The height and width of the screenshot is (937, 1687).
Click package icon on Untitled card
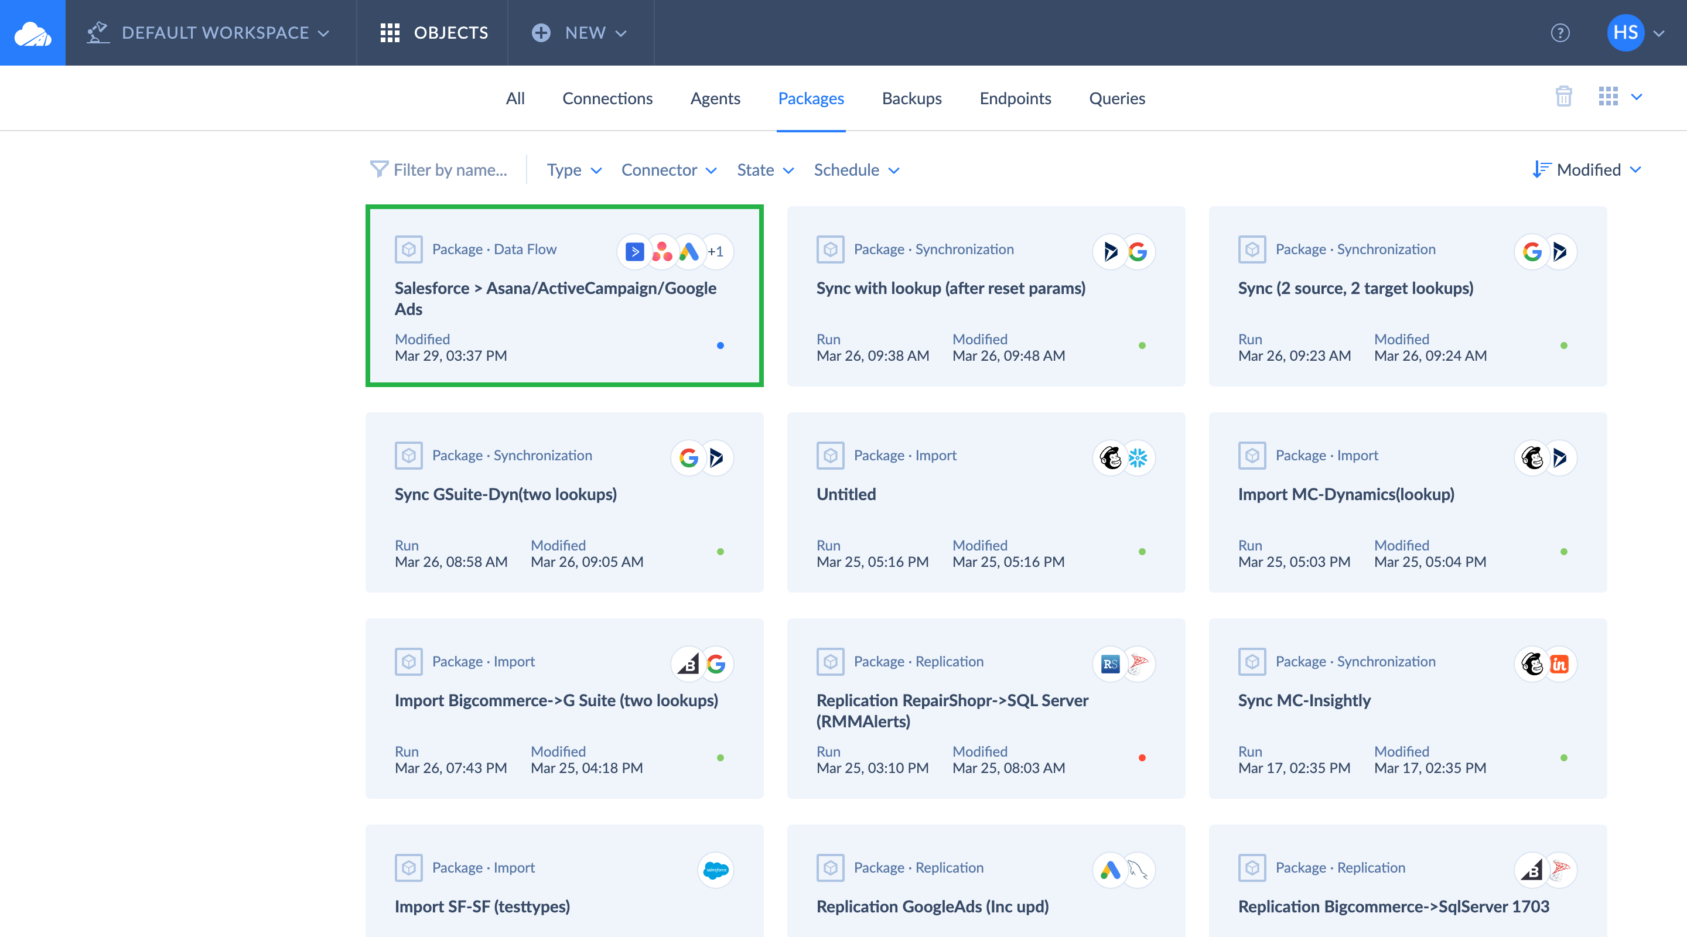pos(830,456)
